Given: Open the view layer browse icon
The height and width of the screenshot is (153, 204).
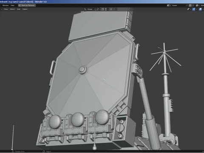Looking at the screenshot, I should [x=198, y=6].
